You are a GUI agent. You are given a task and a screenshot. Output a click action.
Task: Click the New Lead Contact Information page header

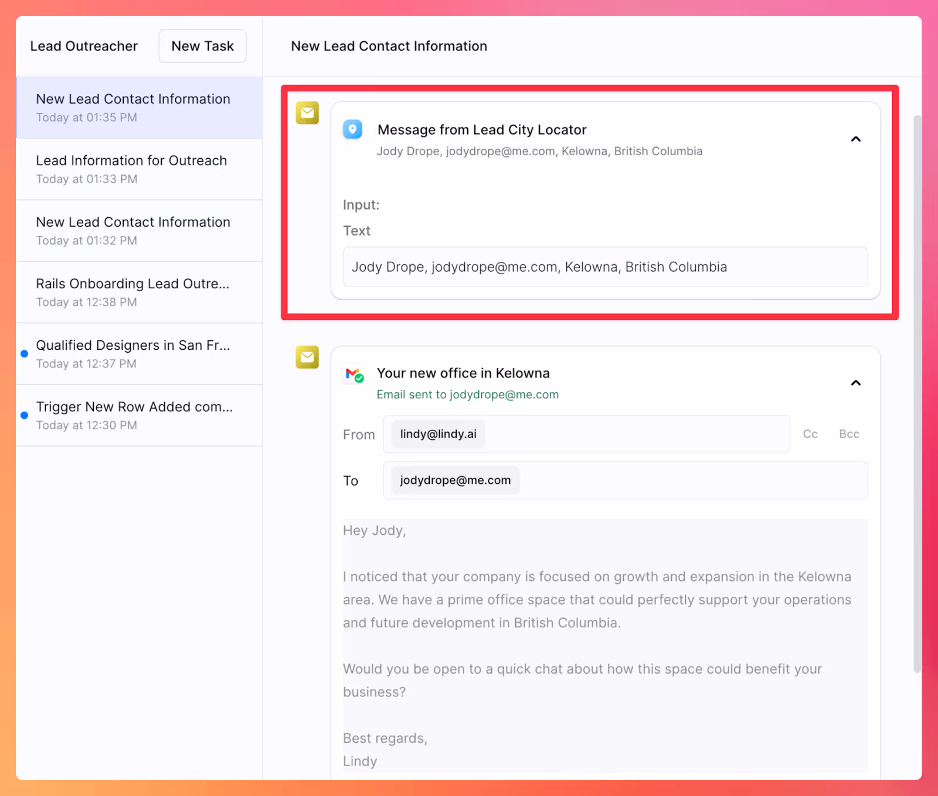pyautogui.click(x=389, y=46)
